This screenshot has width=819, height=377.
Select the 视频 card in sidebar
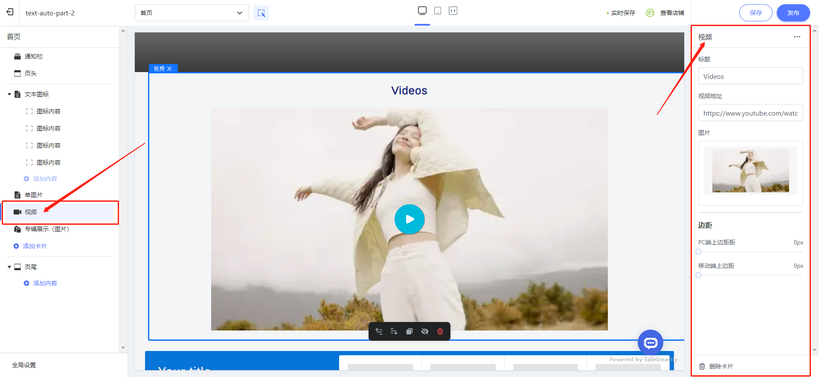(x=59, y=212)
